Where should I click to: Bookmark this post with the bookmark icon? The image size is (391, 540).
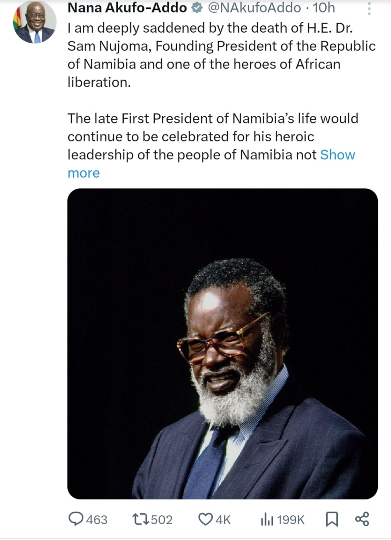coord(332,519)
